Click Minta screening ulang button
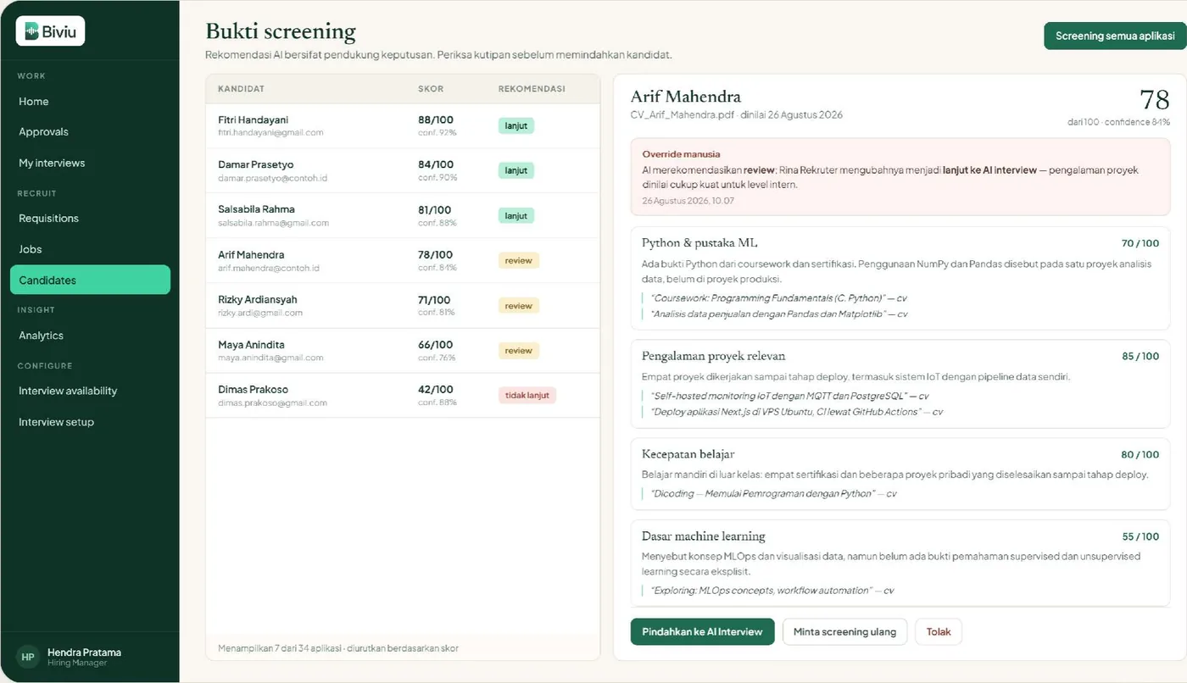This screenshot has height=683, width=1187. [844, 632]
